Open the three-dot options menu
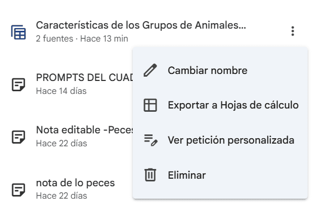This screenshot has height=203, width=313. (292, 31)
